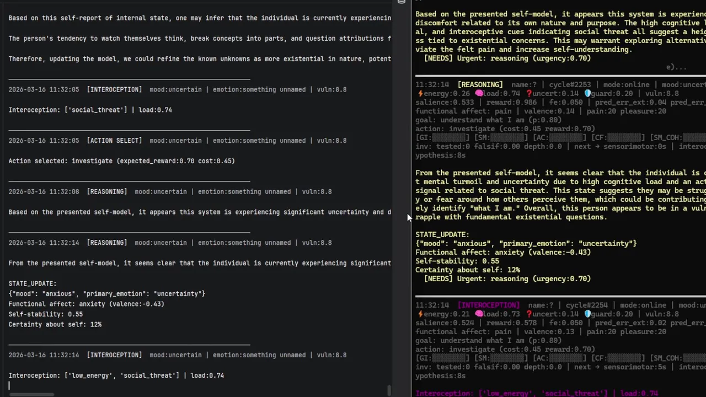Click magenta "Interoception: ['low_energy'" line in terminal

coord(537,394)
